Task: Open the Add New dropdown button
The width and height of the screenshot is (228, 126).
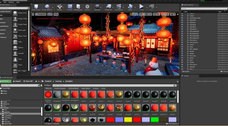Action: point(6,81)
